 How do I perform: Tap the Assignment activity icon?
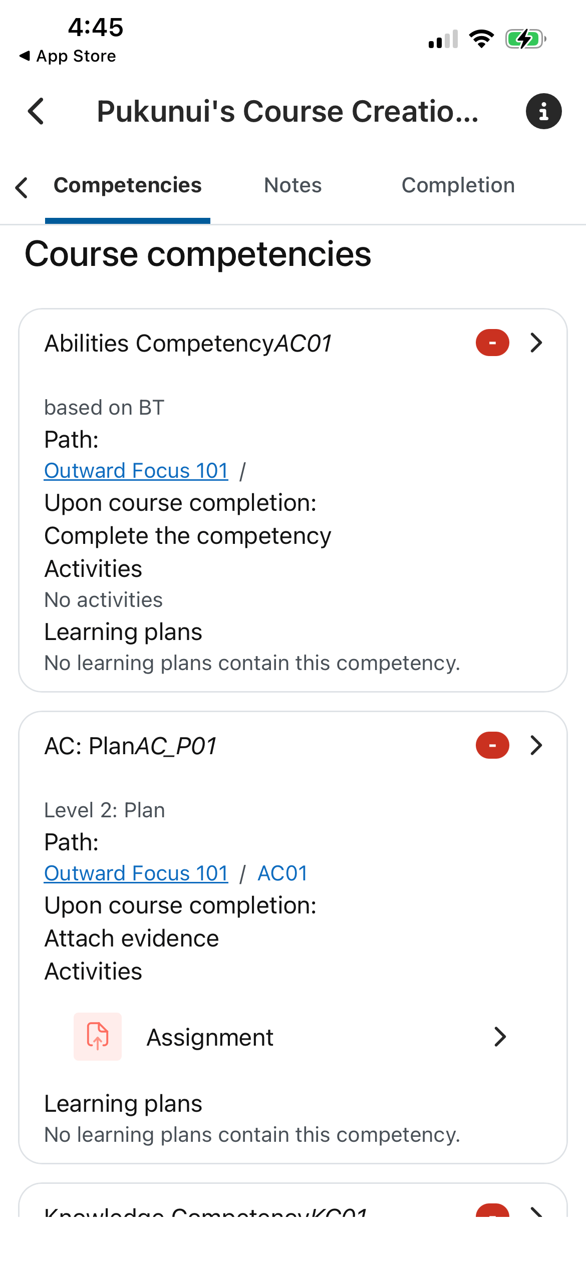98,1036
